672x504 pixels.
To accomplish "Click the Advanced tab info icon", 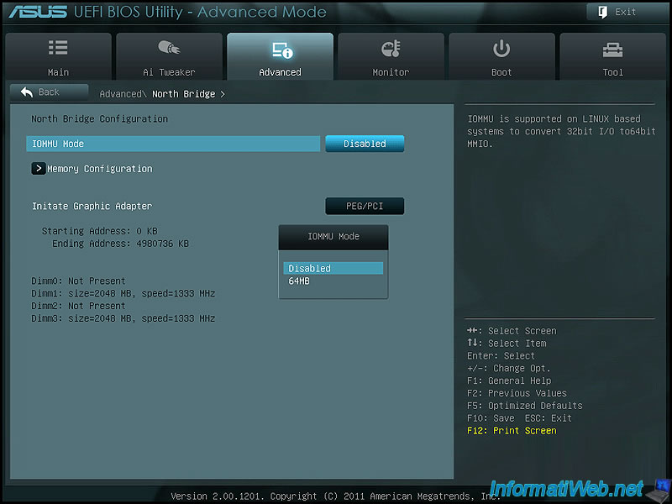I will (x=282, y=50).
